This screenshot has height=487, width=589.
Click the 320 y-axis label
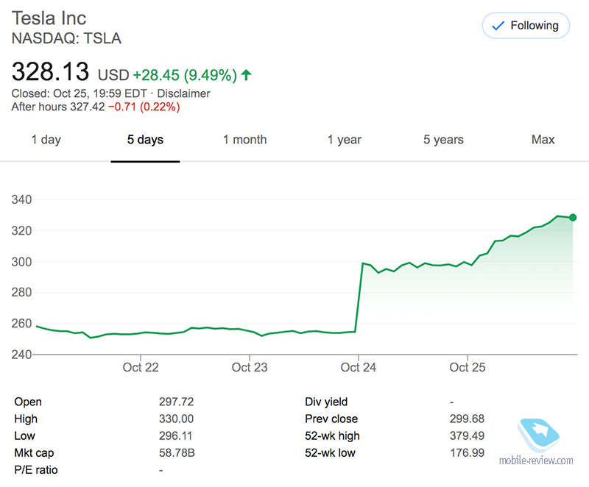tap(22, 230)
